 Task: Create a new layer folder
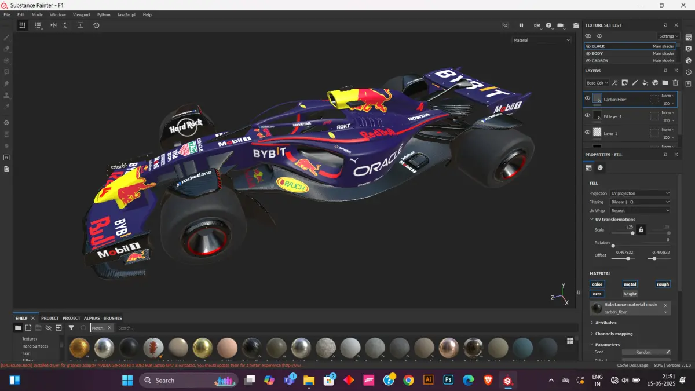[665, 83]
